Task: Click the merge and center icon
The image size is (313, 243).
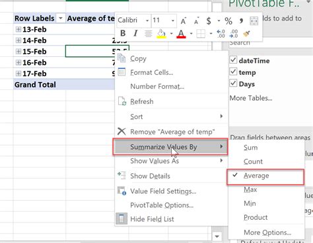Action: click(x=254, y=21)
